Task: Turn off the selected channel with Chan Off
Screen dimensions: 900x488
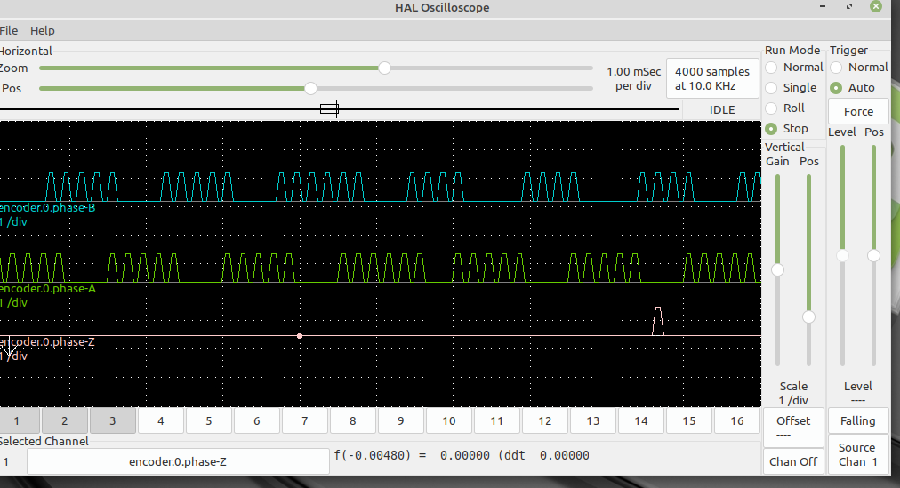Action: pyautogui.click(x=793, y=461)
